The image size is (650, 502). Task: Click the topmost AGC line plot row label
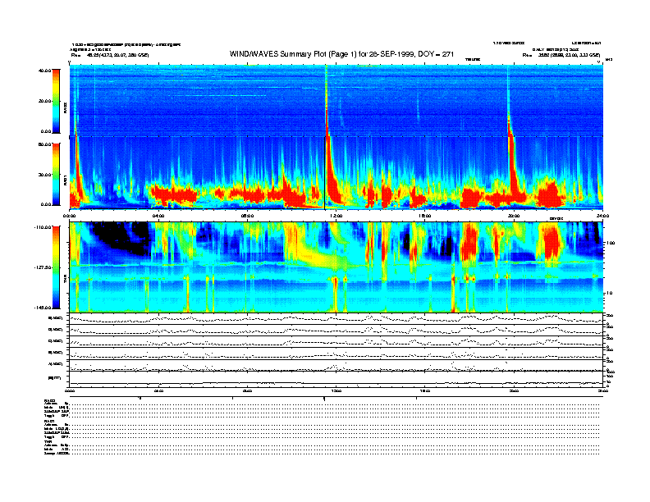coord(56,318)
